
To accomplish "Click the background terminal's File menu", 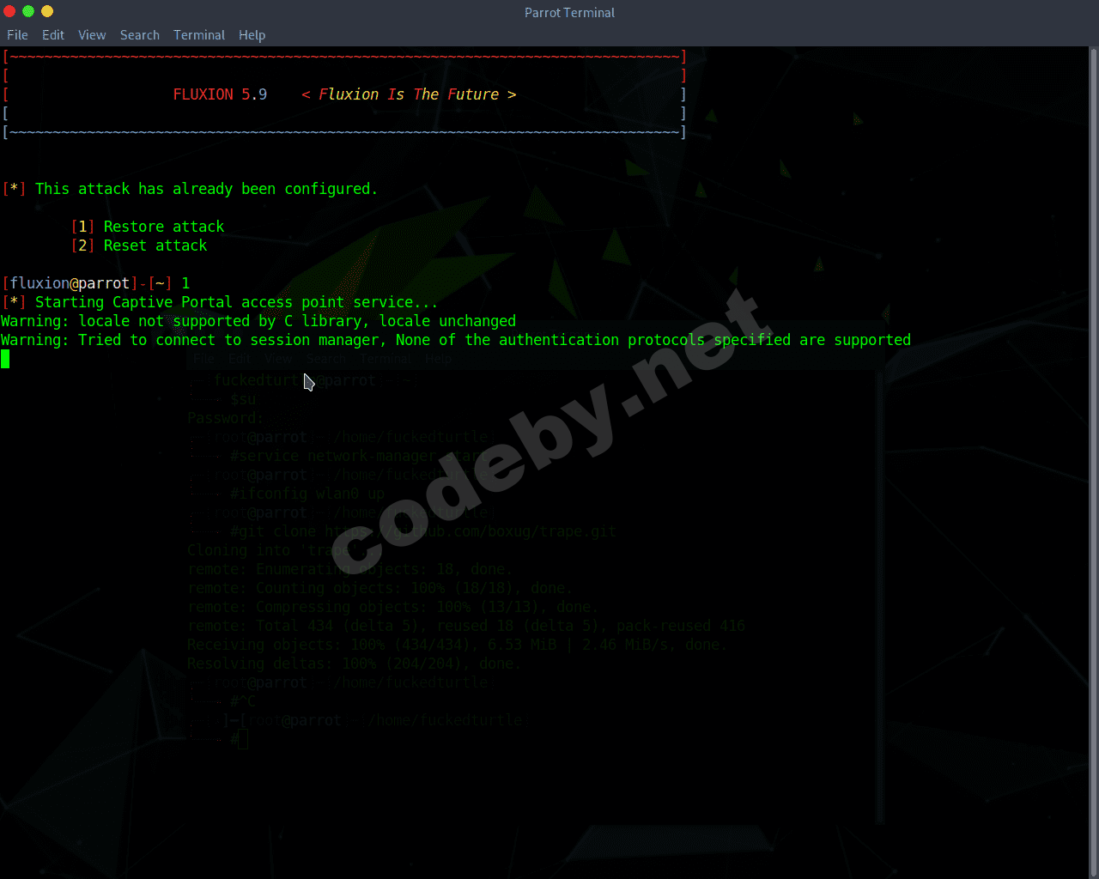I will click(203, 359).
